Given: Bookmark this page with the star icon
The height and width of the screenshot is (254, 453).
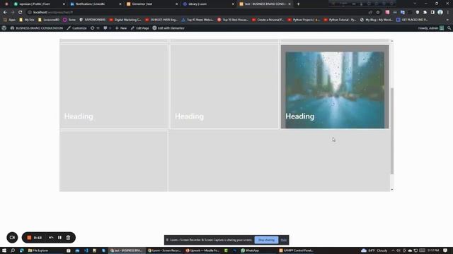Looking at the screenshot, I should tap(378, 13).
